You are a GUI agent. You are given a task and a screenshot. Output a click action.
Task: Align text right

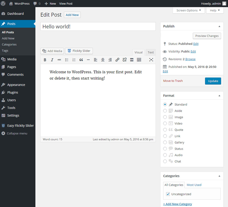[110, 60]
